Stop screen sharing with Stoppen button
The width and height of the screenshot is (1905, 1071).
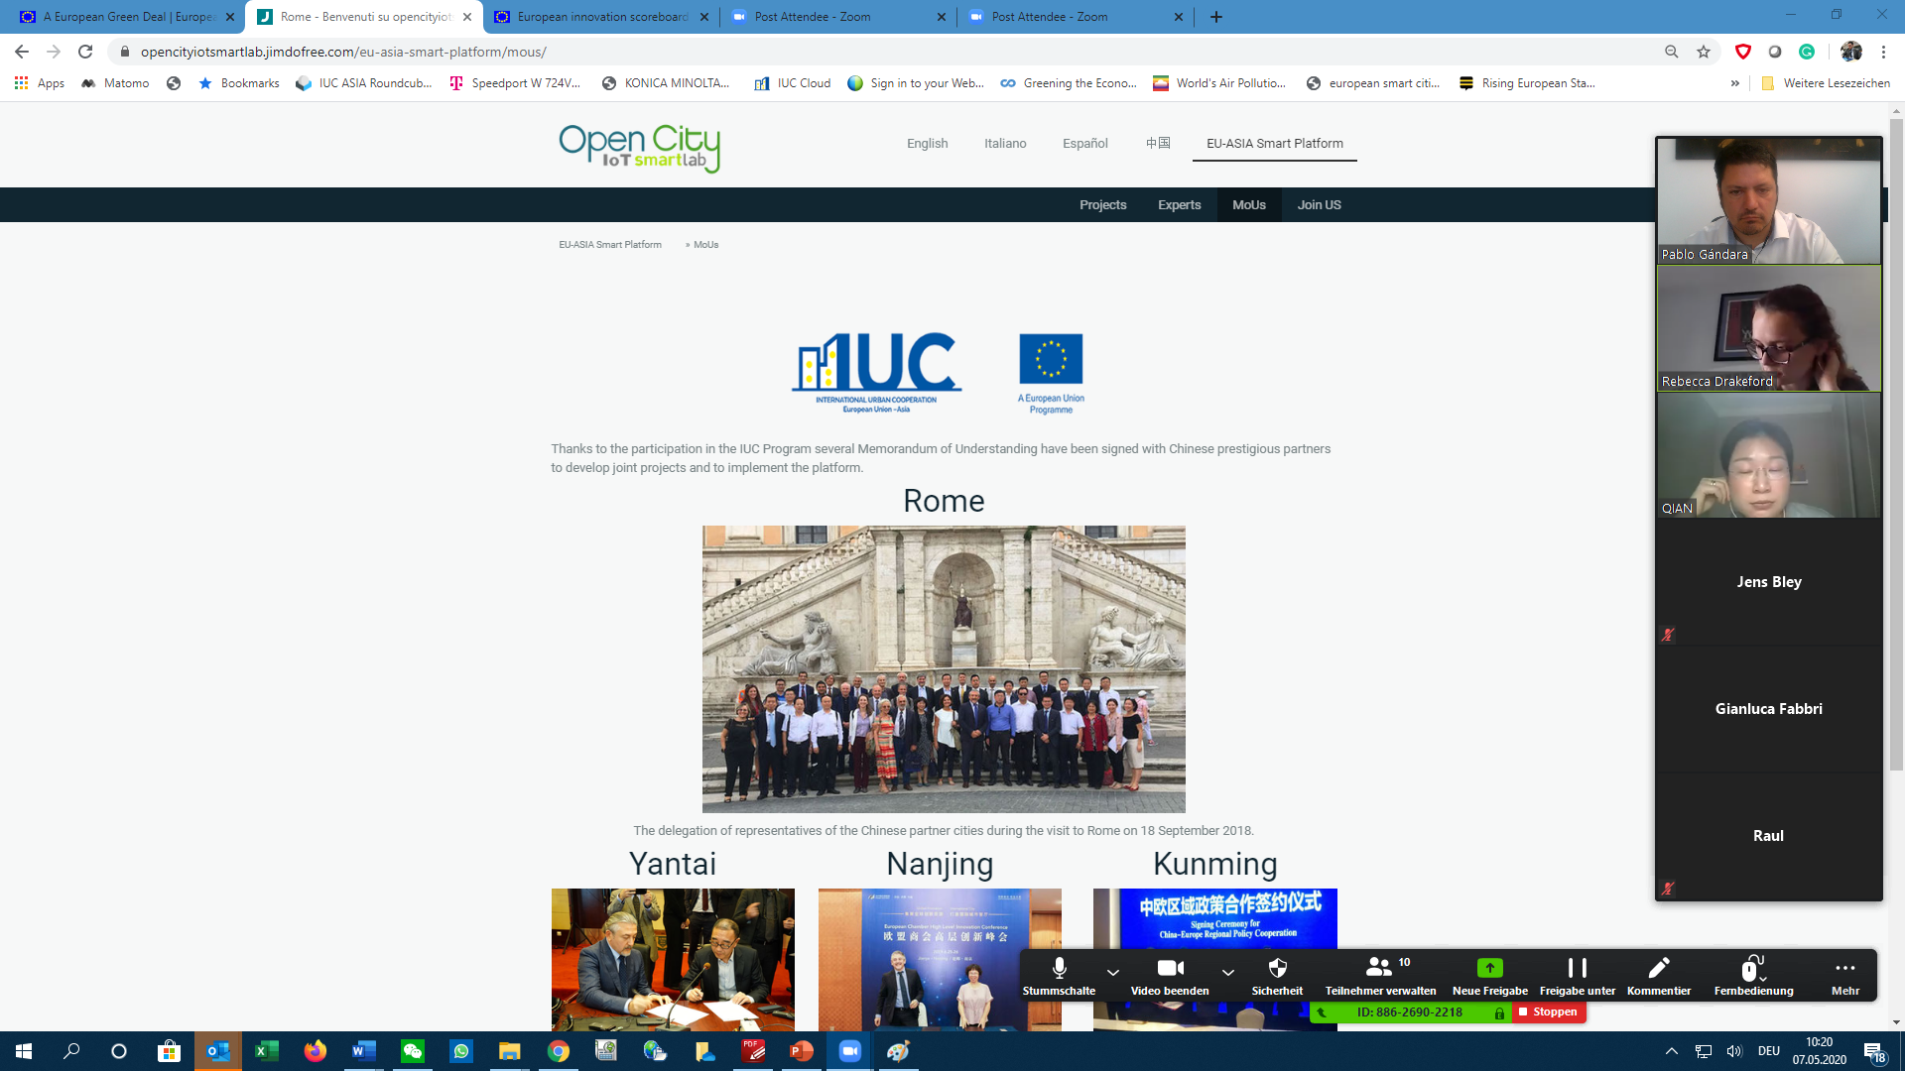tap(1548, 1012)
